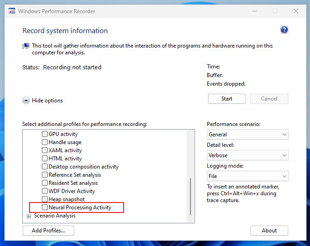The height and width of the screenshot is (246, 310).
Task: Enable the HTML activity profile
Action: click(45, 158)
